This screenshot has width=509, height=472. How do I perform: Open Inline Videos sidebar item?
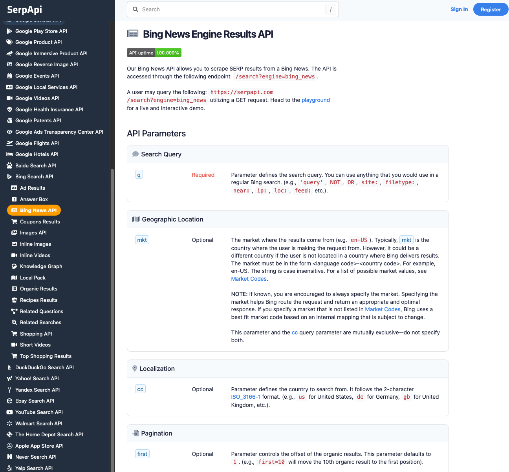click(35, 255)
